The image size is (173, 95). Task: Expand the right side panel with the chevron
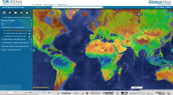[x=172, y=50]
